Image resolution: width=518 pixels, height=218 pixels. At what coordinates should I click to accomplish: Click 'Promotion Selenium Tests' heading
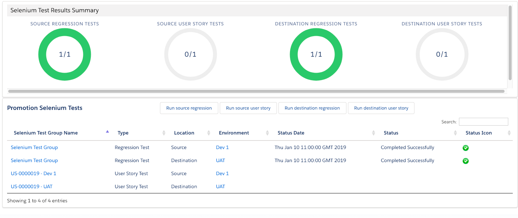click(x=45, y=108)
